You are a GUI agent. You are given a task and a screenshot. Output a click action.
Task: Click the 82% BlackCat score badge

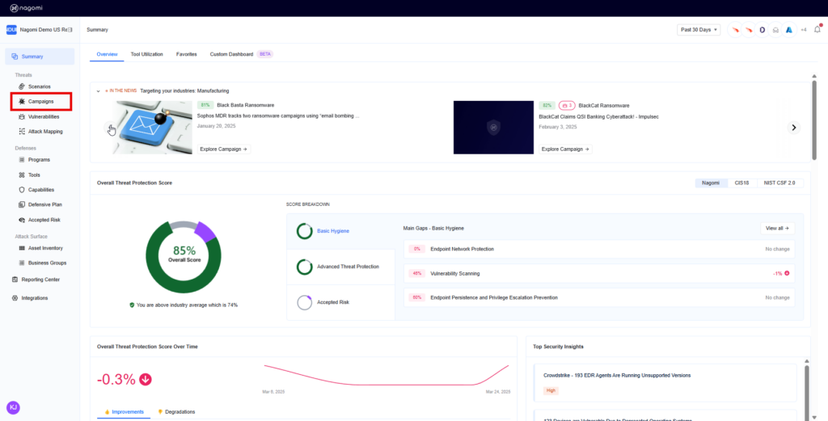(547, 106)
